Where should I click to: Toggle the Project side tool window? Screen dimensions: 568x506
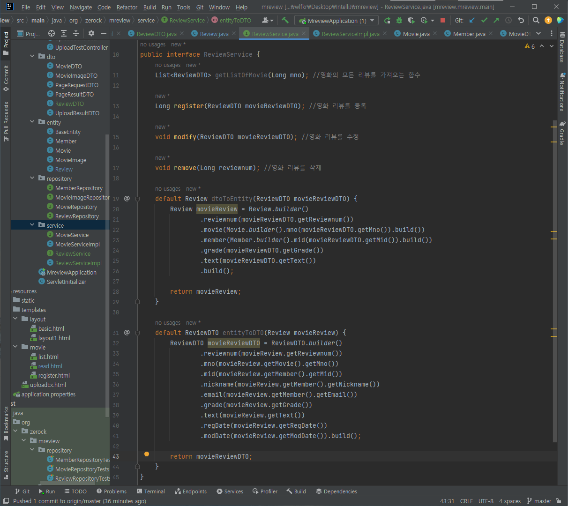click(x=6, y=43)
